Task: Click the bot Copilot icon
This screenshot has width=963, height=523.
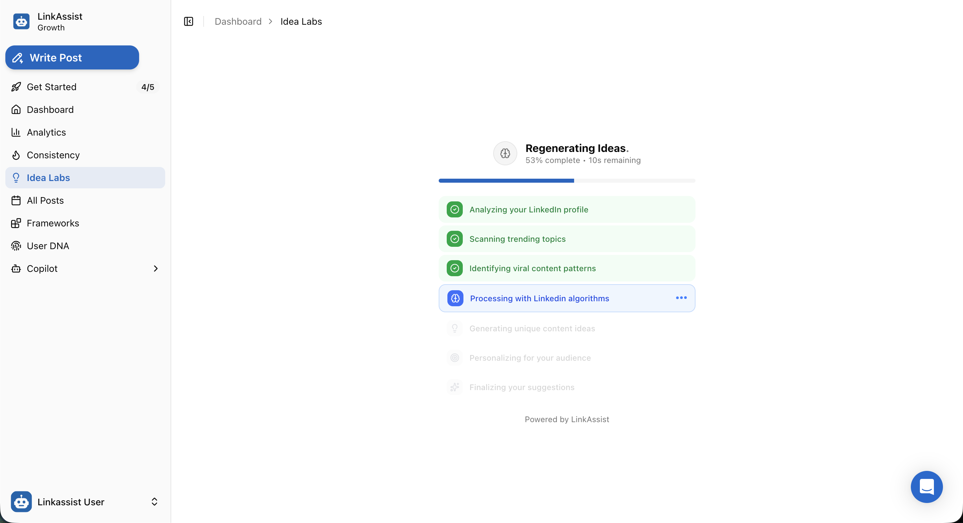Action: click(x=16, y=269)
